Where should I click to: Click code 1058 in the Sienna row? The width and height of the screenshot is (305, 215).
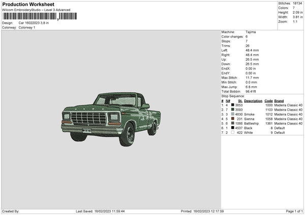[x=269, y=119]
